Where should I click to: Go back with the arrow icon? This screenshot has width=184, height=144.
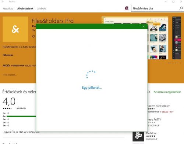tap(3, 1)
